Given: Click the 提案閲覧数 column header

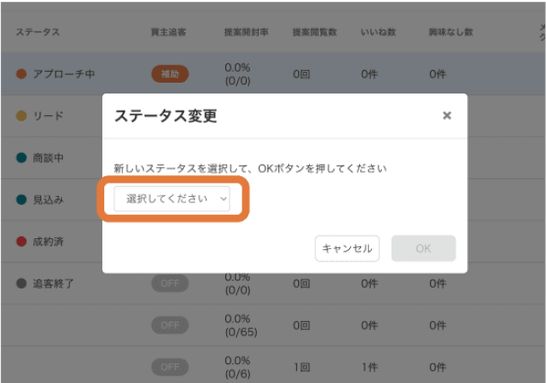Looking at the screenshot, I should click(314, 32).
